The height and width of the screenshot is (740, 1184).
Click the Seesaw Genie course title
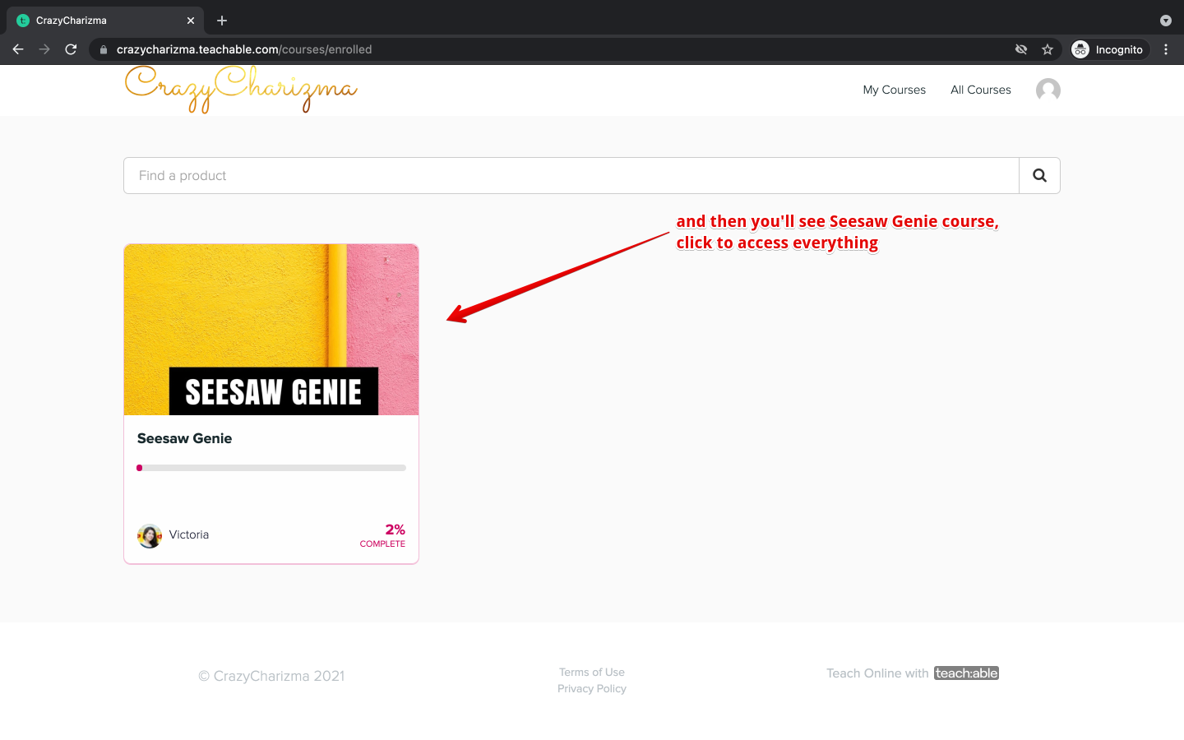point(185,439)
